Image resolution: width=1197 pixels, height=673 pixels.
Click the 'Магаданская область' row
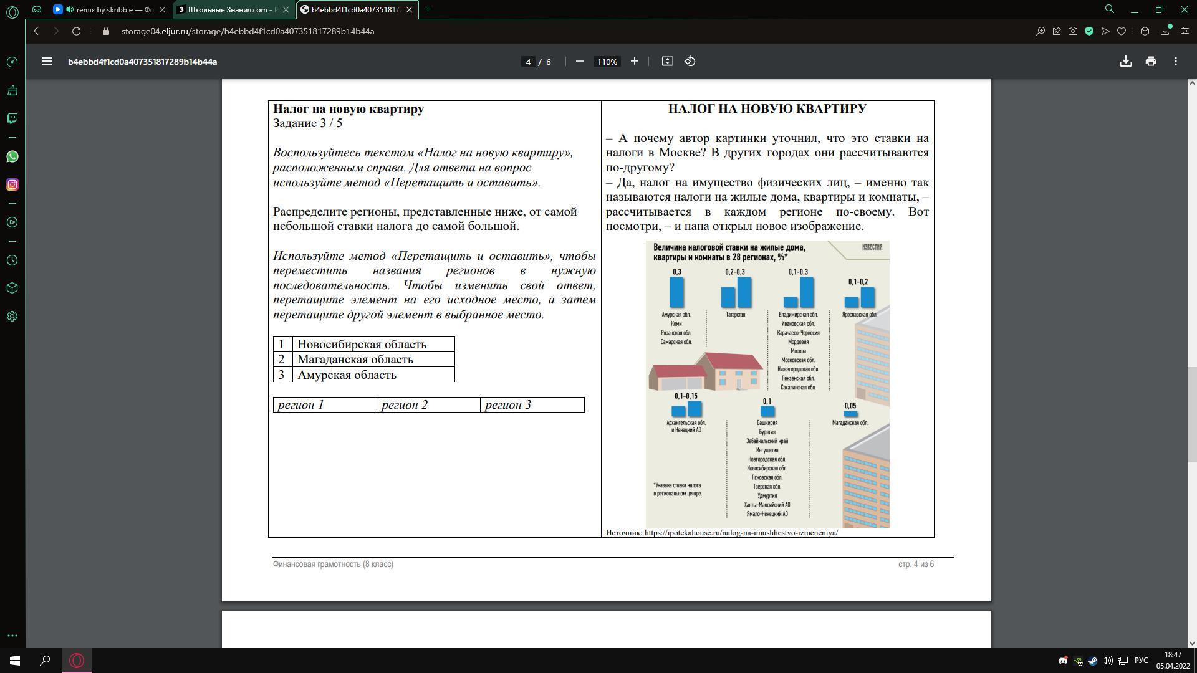(364, 360)
